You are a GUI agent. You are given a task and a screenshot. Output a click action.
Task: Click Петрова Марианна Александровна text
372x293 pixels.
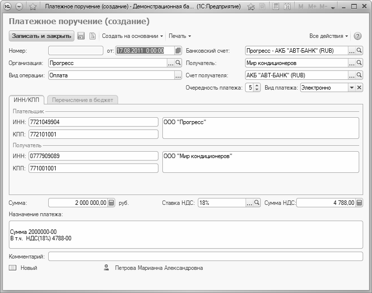pyautogui.click(x=159, y=268)
